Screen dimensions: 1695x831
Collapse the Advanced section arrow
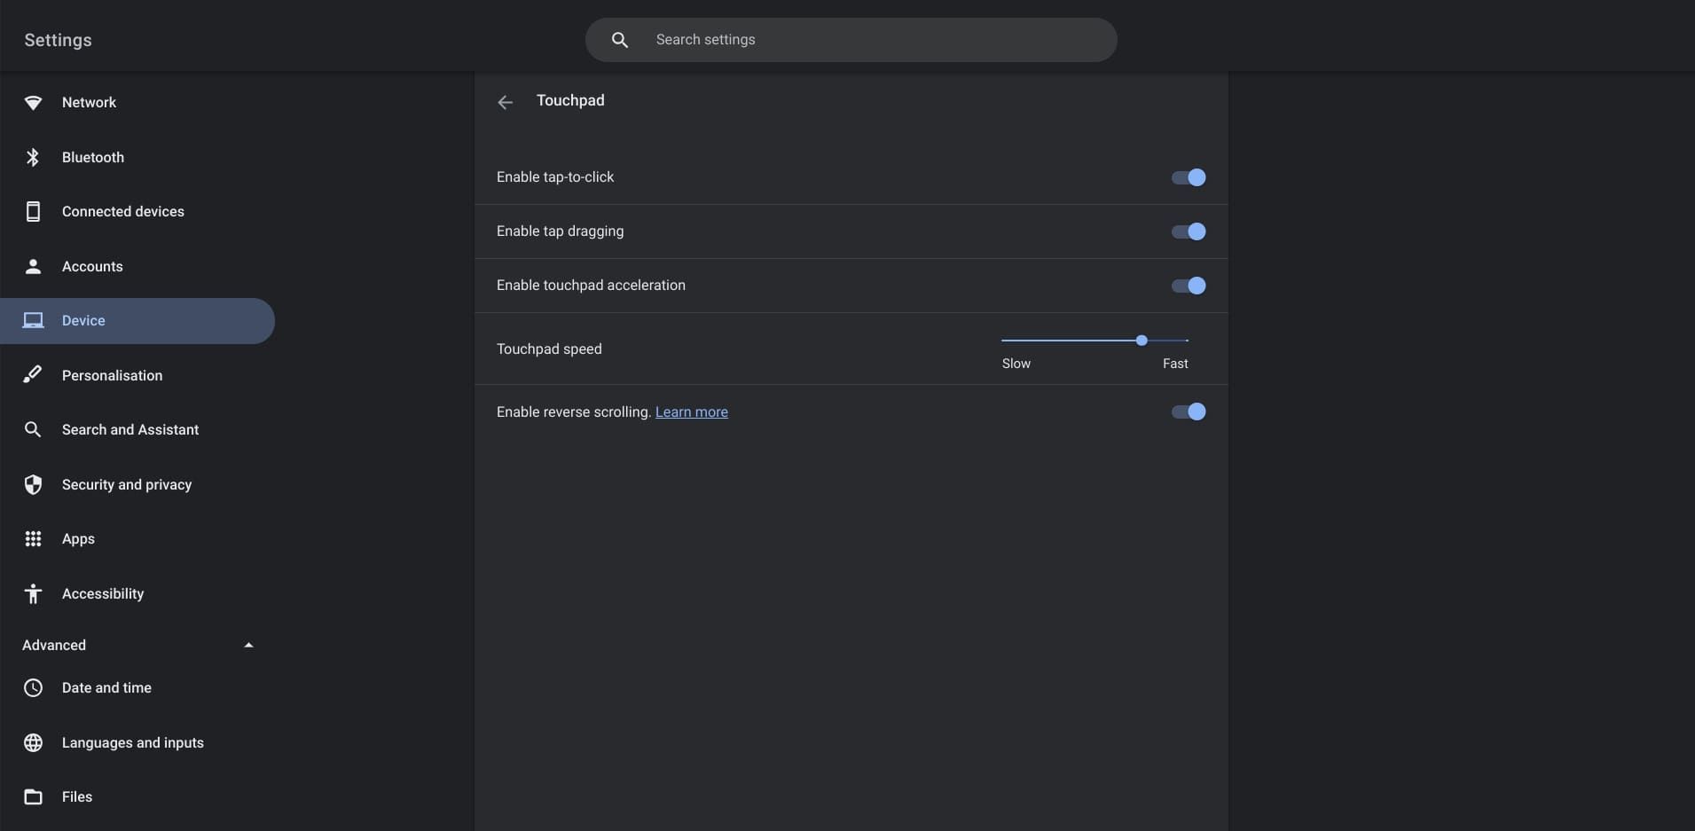(x=248, y=646)
